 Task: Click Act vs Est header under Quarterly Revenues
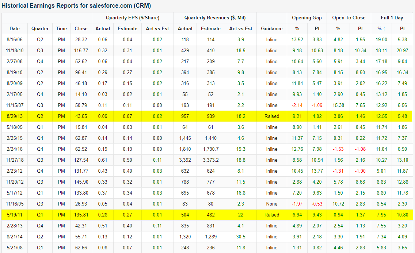point(240,28)
